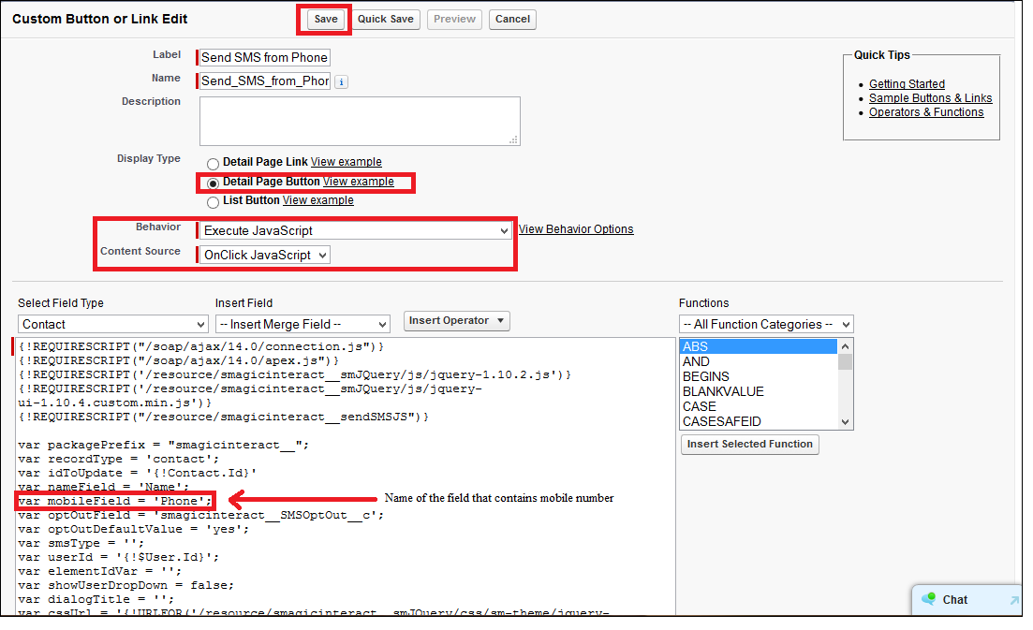The height and width of the screenshot is (630, 1033).
Task: Click the Functions list scroll up arrow
Action: (846, 346)
